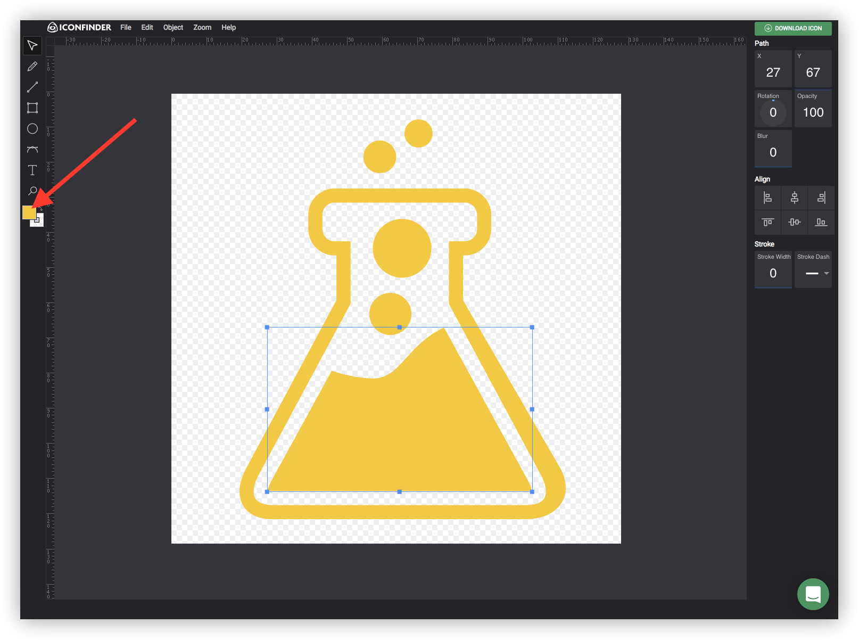859x640 pixels.
Task: Align selection to top edge
Action: 767,222
